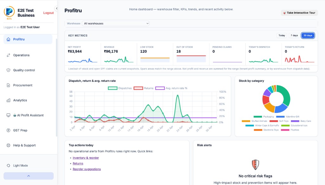Select the 7 days range filter
Screen dimensions: 325x185
pos(294,36)
